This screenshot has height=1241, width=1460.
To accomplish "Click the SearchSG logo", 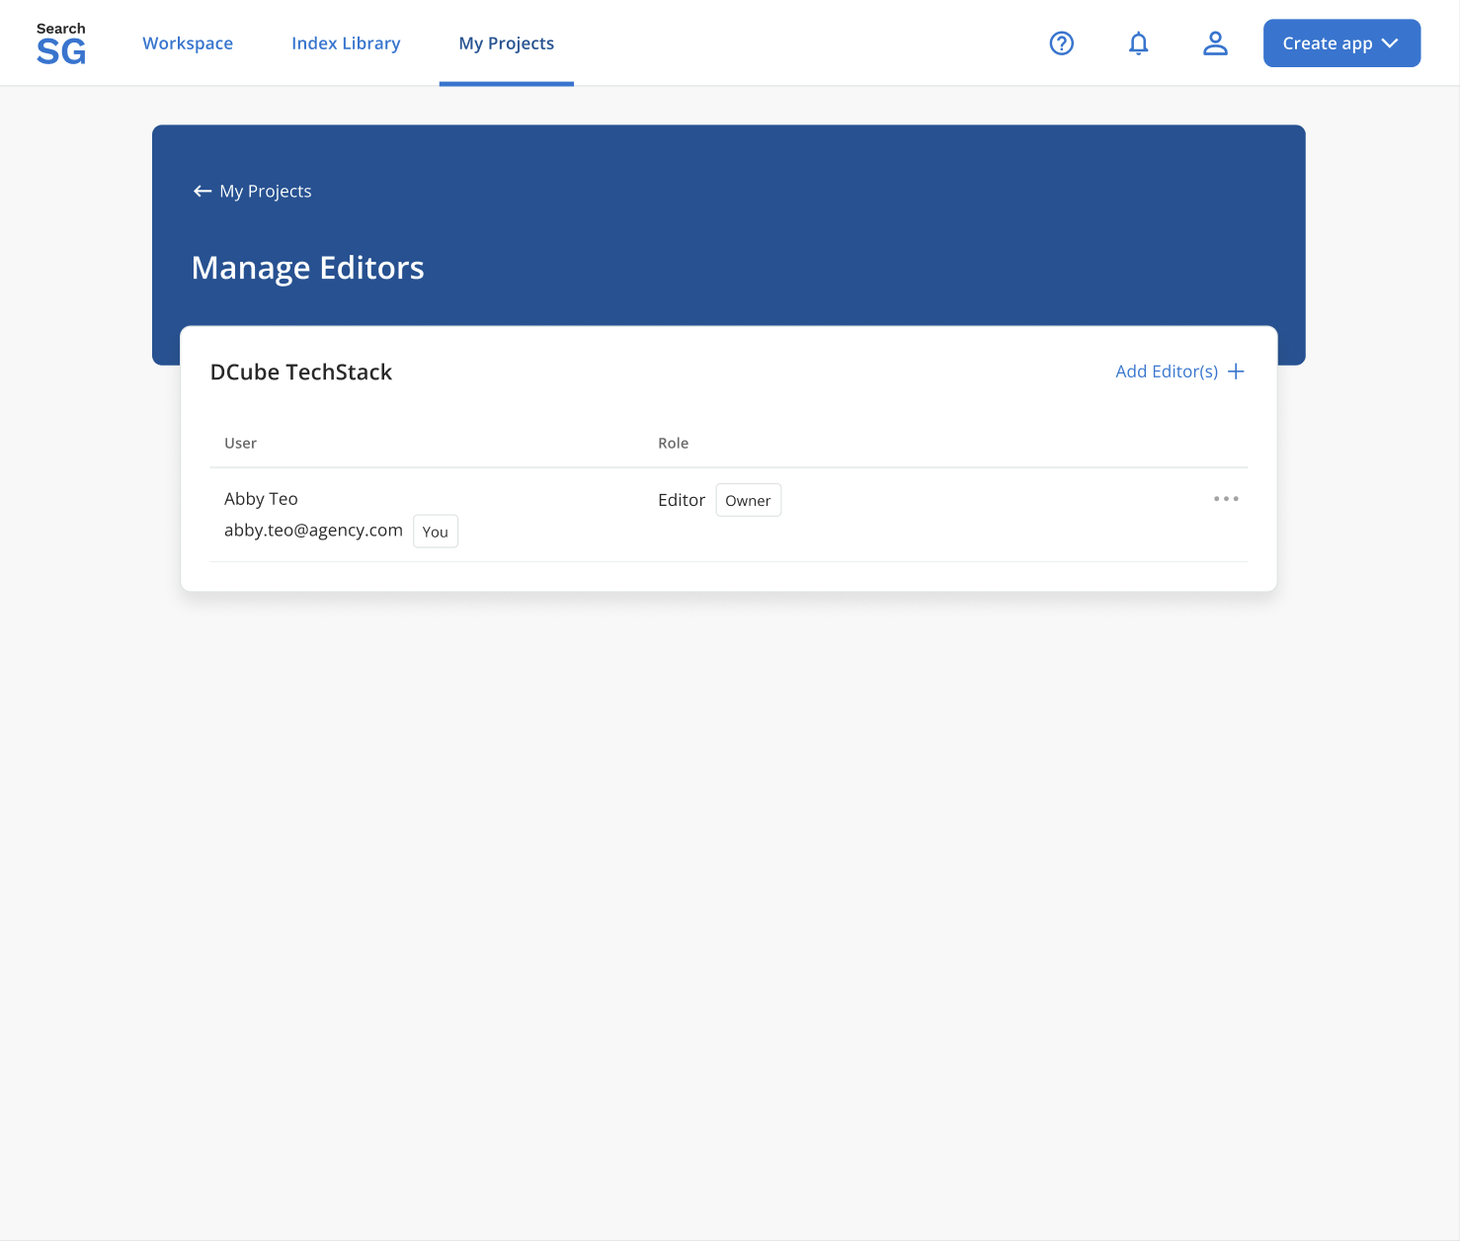I will point(60,41).
